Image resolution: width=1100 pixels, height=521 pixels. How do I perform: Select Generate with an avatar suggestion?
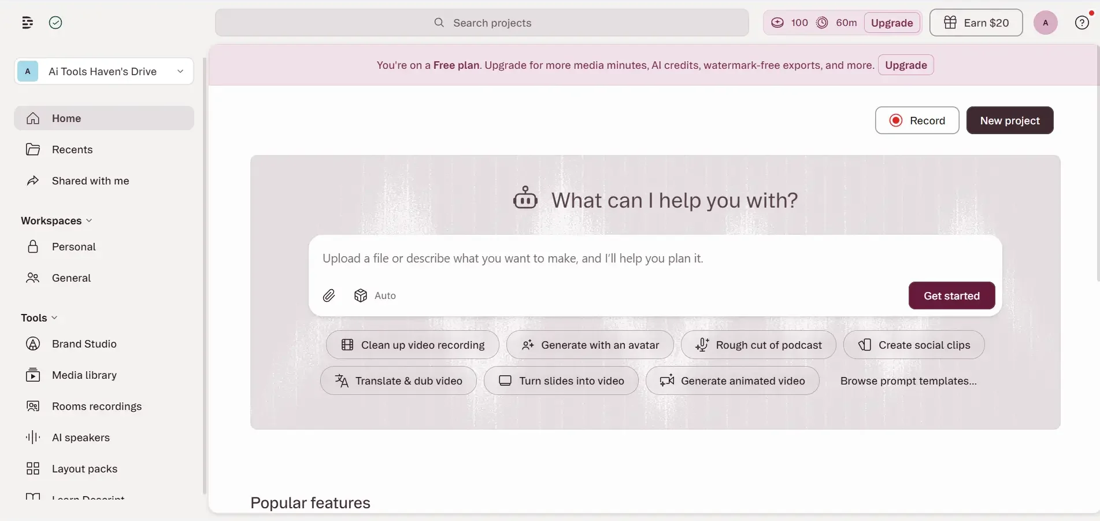[x=590, y=345]
